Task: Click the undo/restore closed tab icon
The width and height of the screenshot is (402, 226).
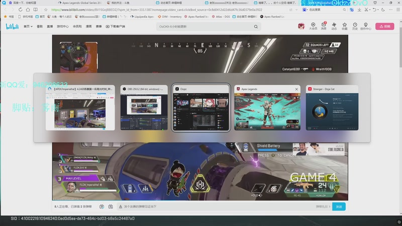Action: [374, 10]
